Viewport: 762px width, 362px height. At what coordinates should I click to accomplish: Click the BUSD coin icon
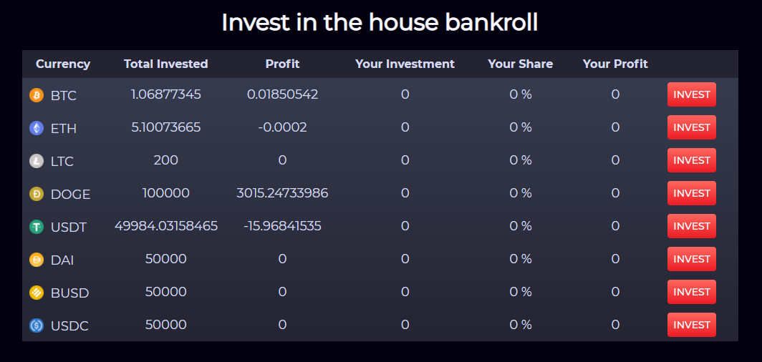(x=37, y=293)
